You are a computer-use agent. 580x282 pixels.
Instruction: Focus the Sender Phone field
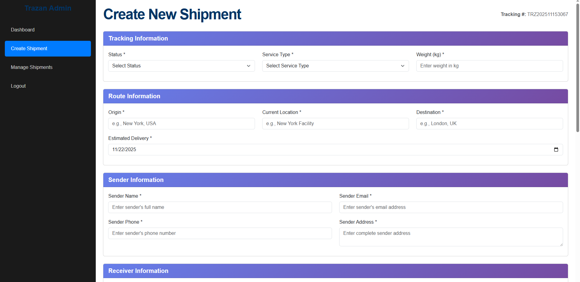[220, 233]
